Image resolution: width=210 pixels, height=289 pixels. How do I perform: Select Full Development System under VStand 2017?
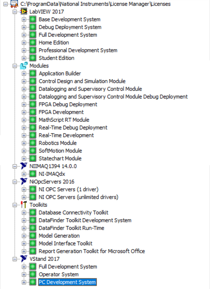[x=68, y=267]
